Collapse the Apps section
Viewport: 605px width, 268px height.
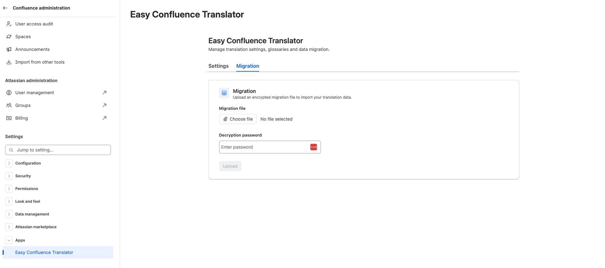pyautogui.click(x=9, y=240)
